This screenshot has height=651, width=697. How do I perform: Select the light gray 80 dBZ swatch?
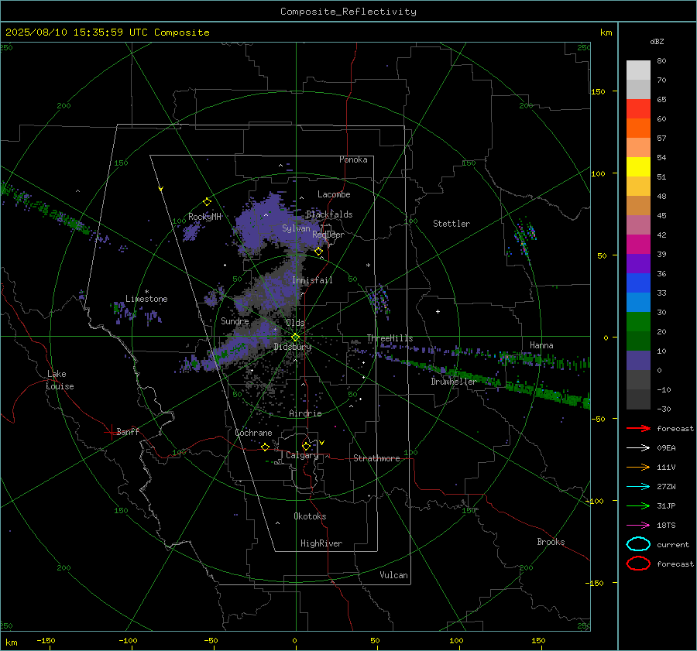point(638,70)
